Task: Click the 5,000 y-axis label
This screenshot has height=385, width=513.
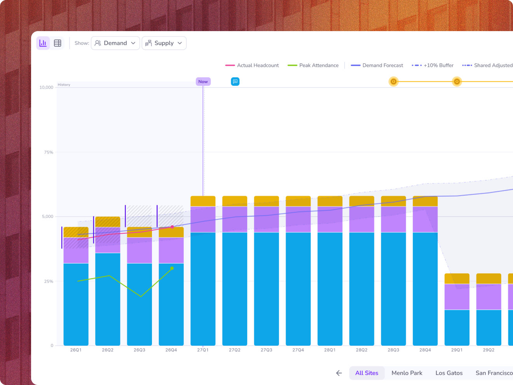Action: [x=48, y=217]
